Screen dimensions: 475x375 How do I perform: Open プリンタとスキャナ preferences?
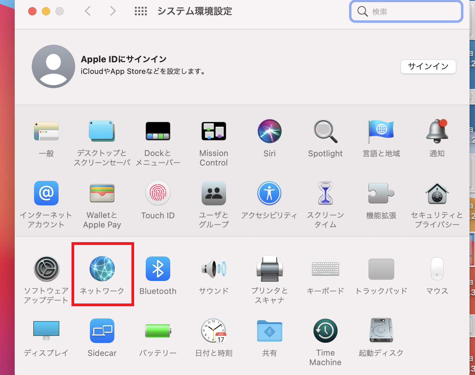tap(270, 269)
